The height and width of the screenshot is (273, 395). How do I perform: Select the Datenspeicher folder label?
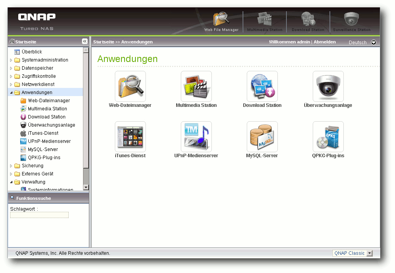tap(37, 68)
